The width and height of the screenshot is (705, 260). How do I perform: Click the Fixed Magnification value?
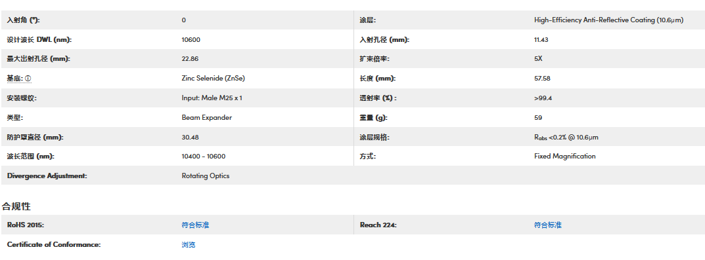click(x=564, y=156)
